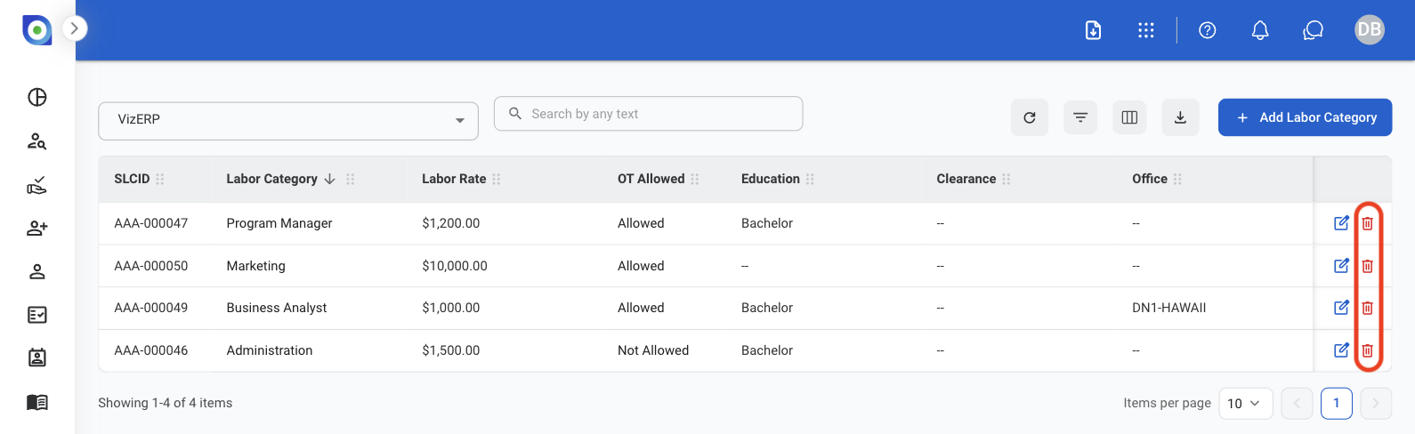1415x434 pixels.
Task: Expand the sidebar navigation chevron
Action: click(x=75, y=28)
